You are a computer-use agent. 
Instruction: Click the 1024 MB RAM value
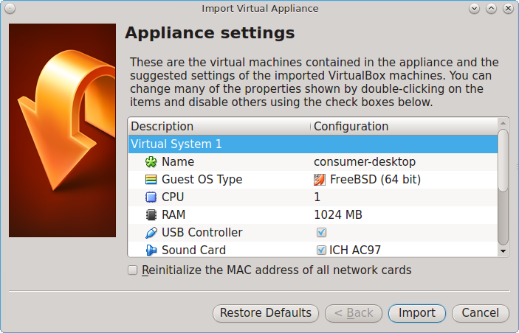(x=338, y=215)
